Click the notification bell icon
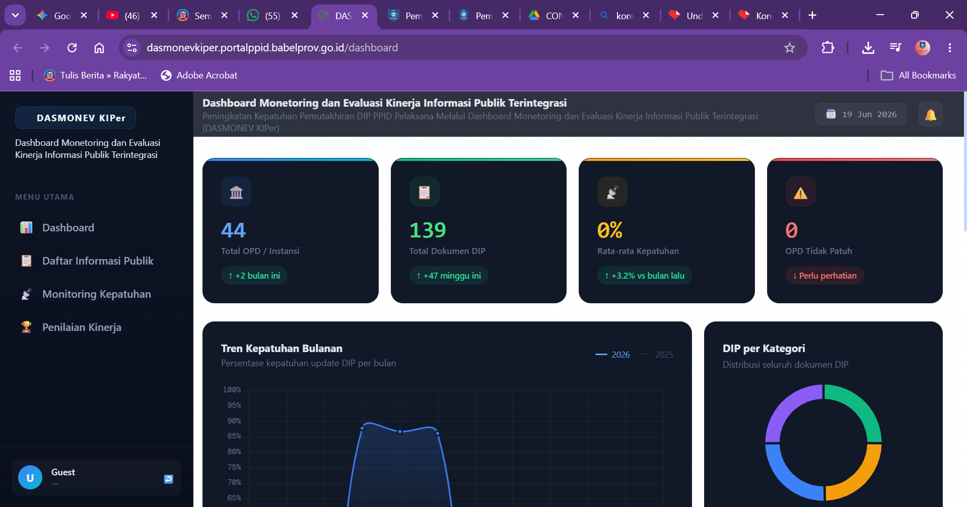The height and width of the screenshot is (507, 967). click(930, 115)
